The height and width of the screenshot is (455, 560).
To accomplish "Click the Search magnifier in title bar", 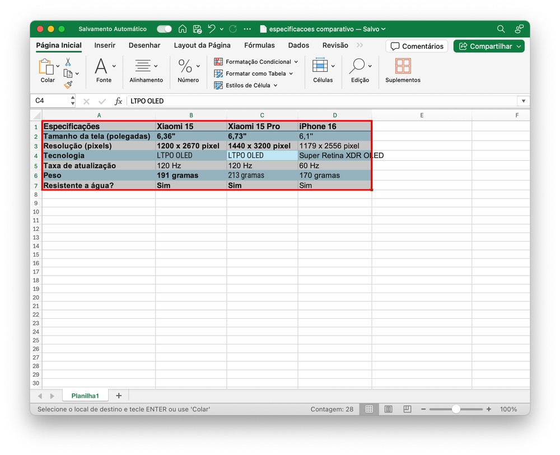I will [x=501, y=29].
